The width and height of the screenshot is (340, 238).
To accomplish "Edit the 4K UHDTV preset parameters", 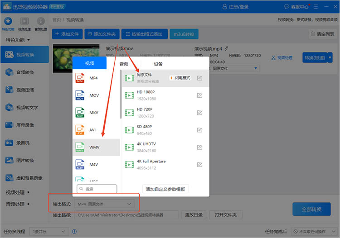I will pyautogui.click(x=200, y=148).
